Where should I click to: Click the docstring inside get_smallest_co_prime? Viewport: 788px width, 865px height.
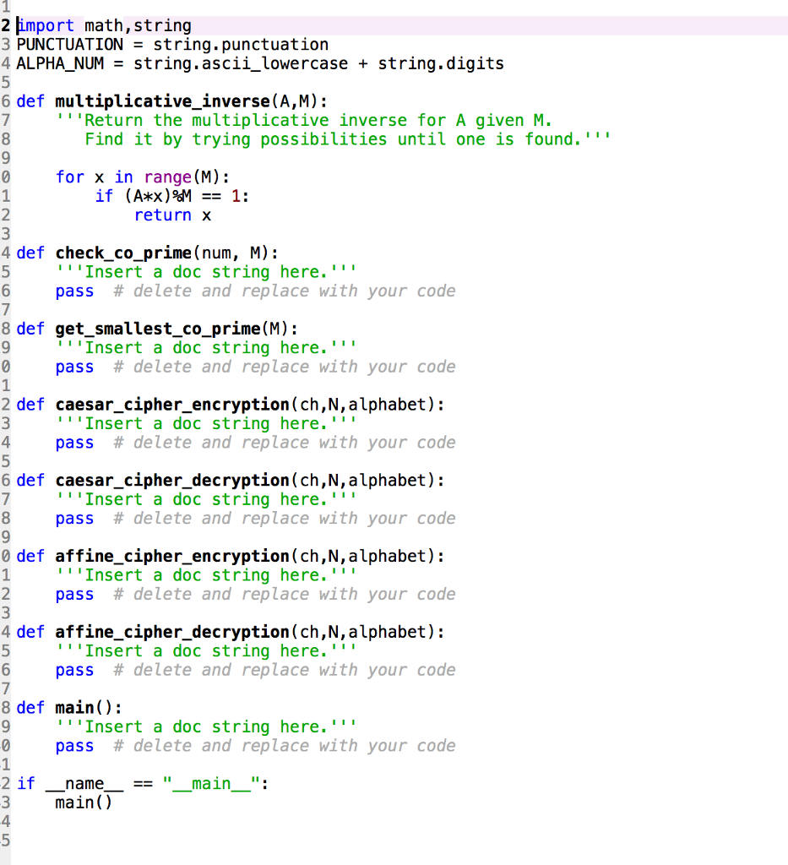coord(206,347)
